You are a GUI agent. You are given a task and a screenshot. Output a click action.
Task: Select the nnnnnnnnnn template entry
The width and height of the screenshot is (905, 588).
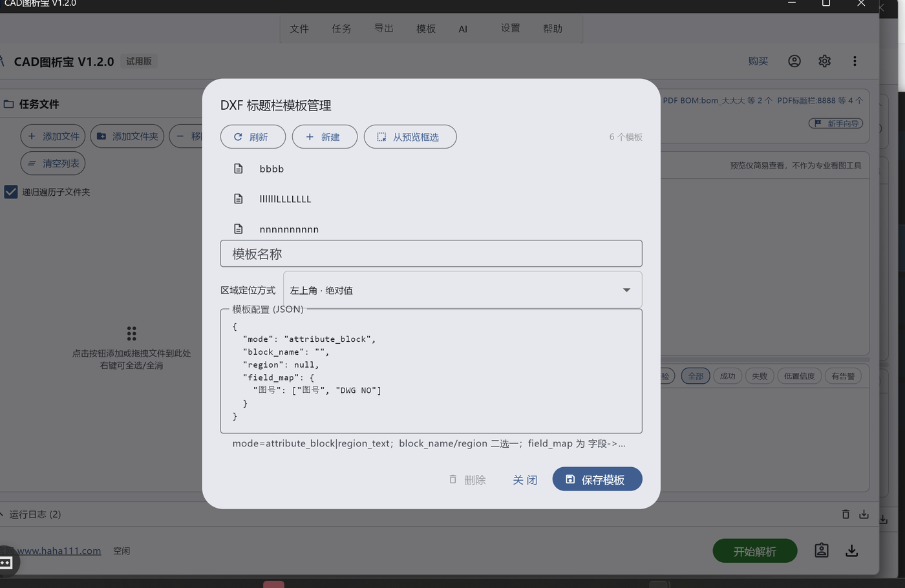289,229
